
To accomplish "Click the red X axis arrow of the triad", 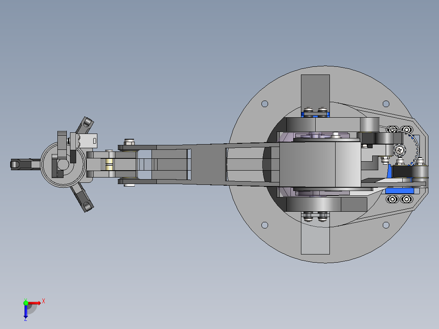I will pyautogui.click(x=35, y=303).
